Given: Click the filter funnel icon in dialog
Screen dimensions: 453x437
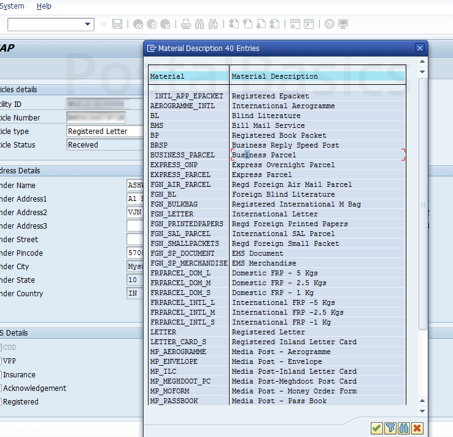Looking at the screenshot, I should (390, 428).
